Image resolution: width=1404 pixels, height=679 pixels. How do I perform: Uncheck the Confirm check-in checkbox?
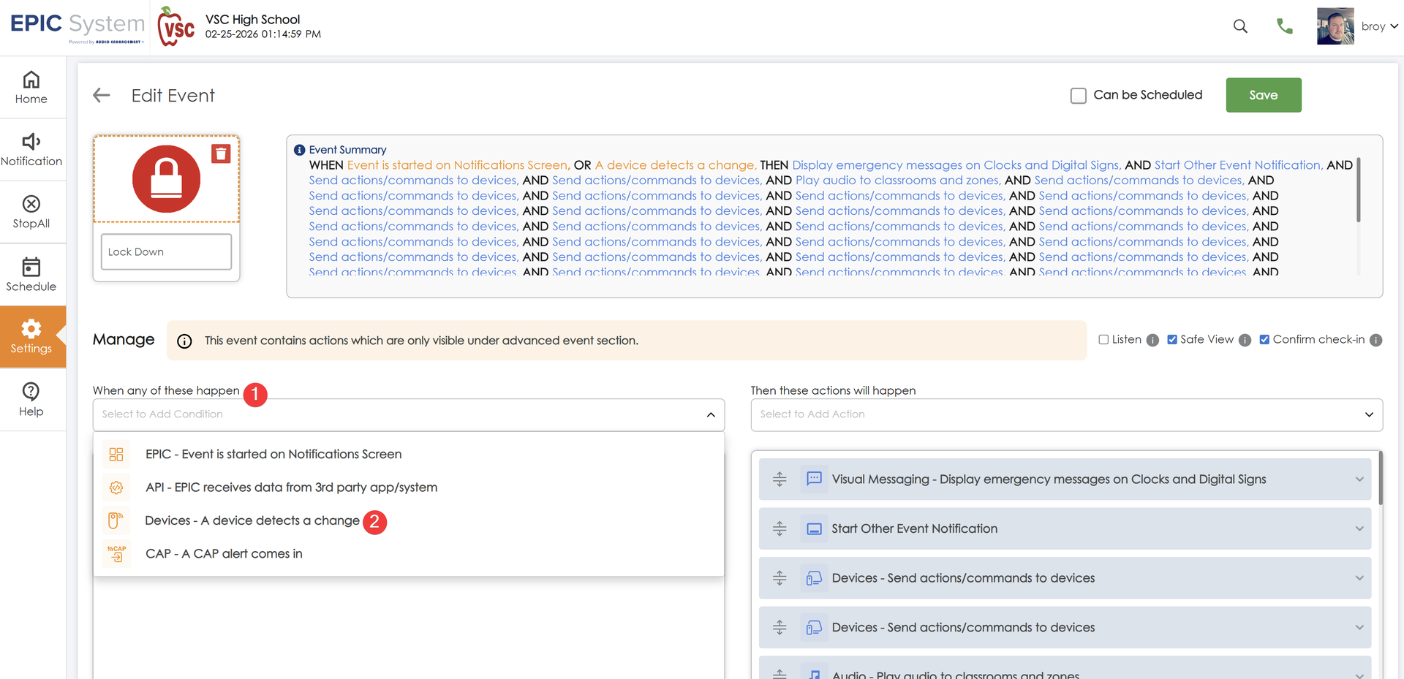[1264, 340]
